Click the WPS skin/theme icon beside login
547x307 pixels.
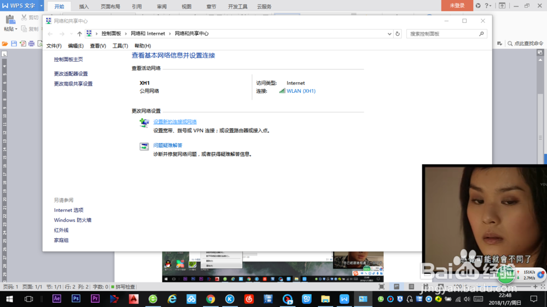point(478,5)
